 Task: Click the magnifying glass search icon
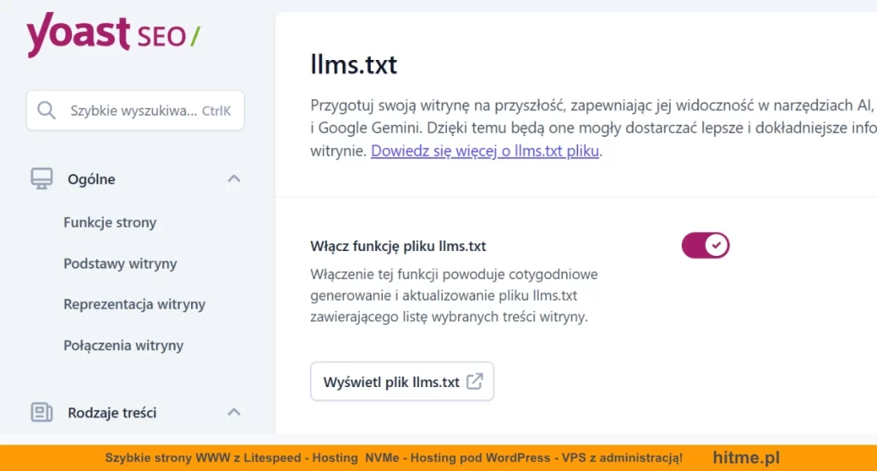(x=46, y=110)
